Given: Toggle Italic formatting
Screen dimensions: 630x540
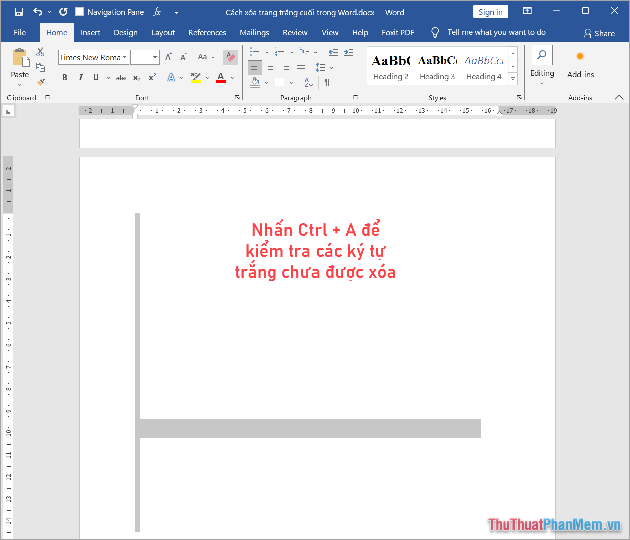Looking at the screenshot, I should click(81, 77).
